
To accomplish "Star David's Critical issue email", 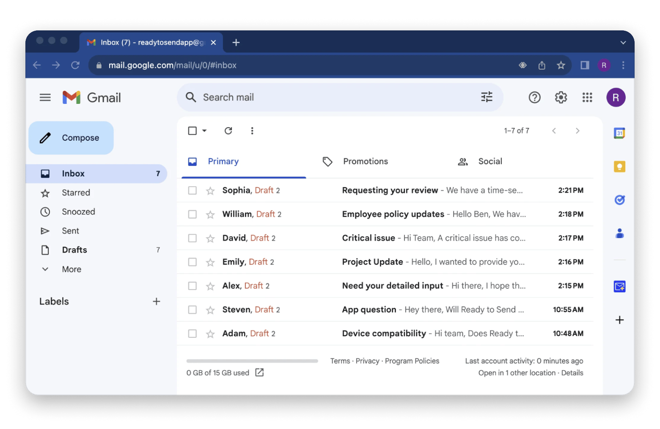I will tap(210, 238).
